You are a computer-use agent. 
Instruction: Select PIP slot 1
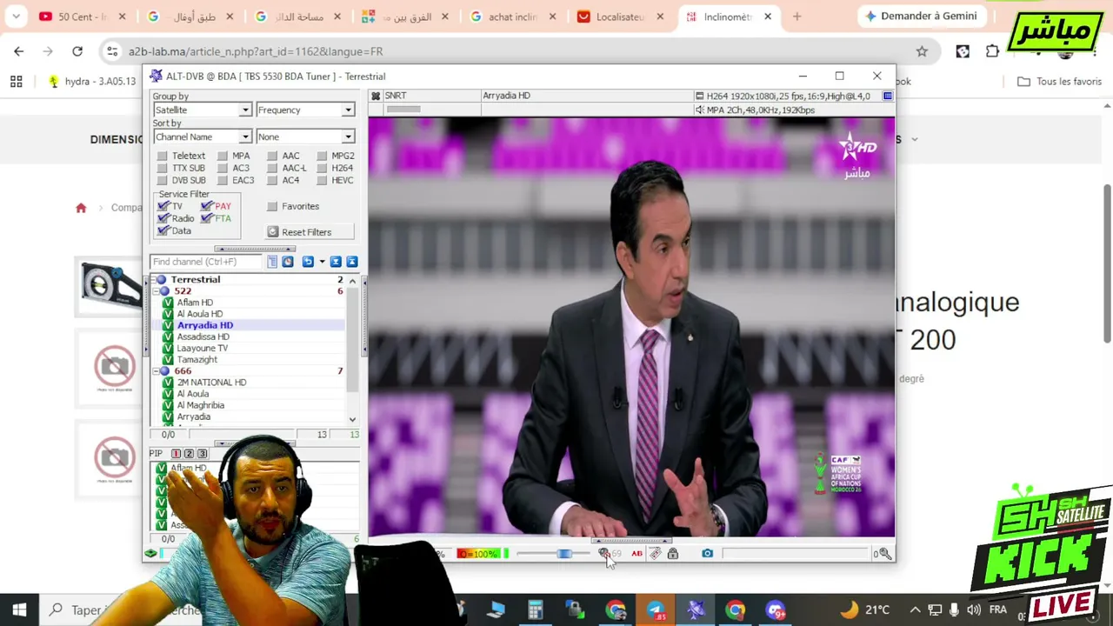click(176, 454)
